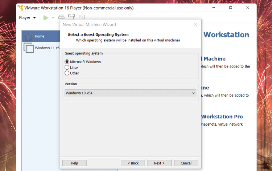
Task: Click the Enter full screen mode icon
Action: (x=71, y=17)
